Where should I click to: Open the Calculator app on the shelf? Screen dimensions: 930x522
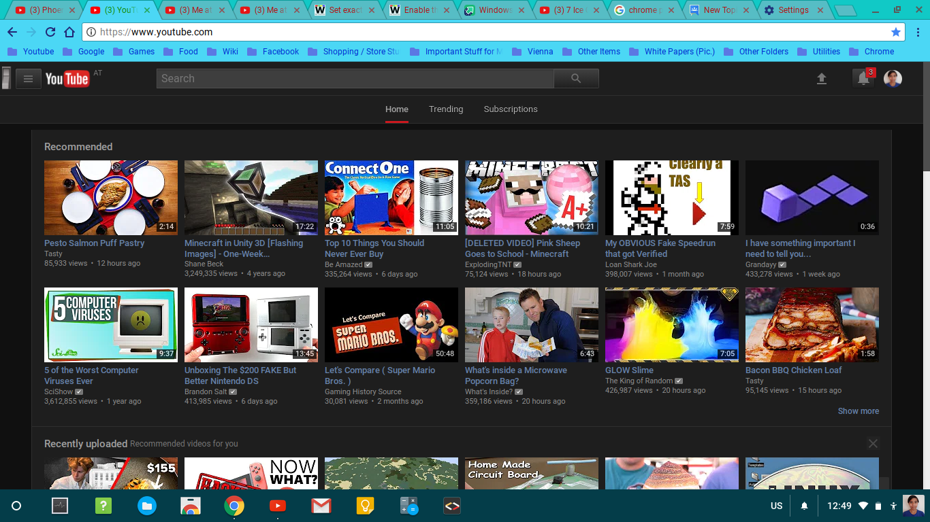408,506
